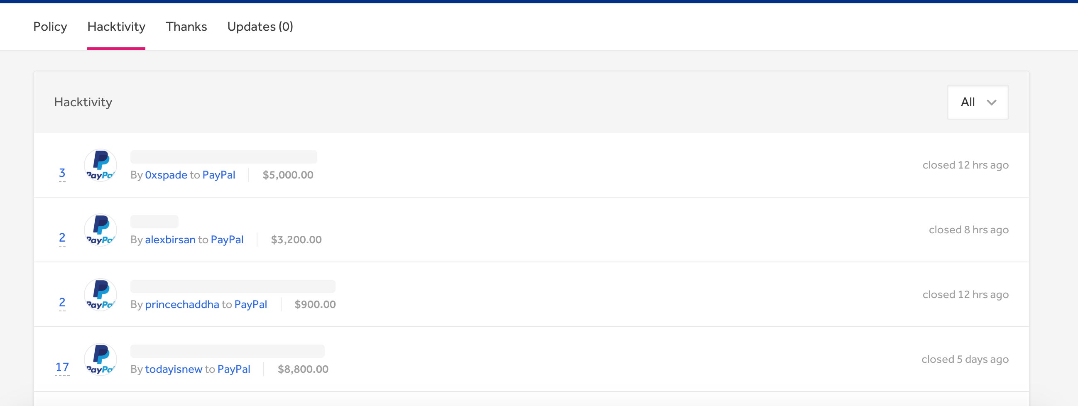This screenshot has height=406, width=1078.
Task: Click the vote count 3 on 0xspade's report
Action: pos(62,173)
